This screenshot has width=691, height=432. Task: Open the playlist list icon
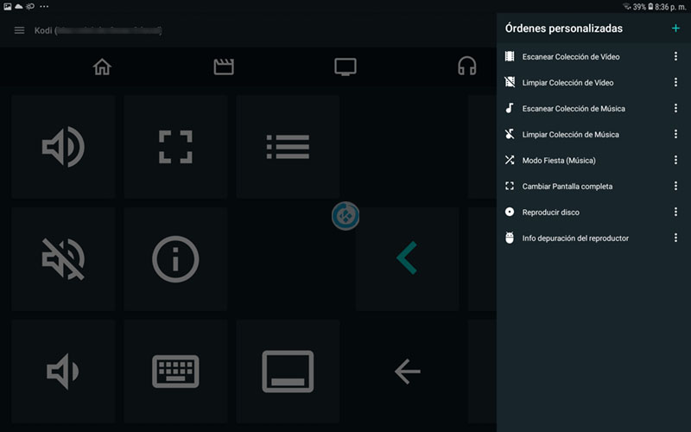(288, 147)
